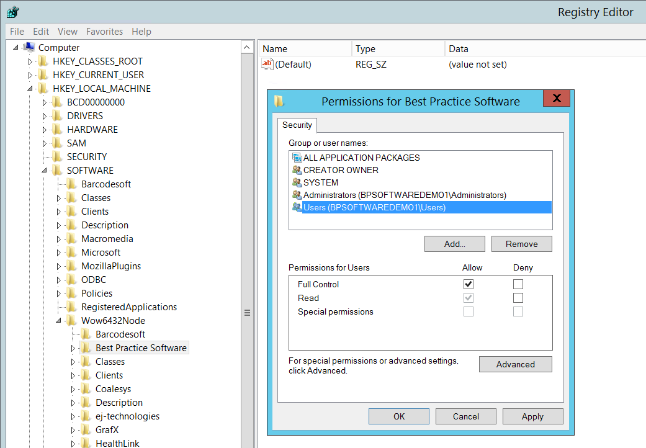Click the Users group icon in permissions list
646x448 pixels.
click(x=297, y=207)
